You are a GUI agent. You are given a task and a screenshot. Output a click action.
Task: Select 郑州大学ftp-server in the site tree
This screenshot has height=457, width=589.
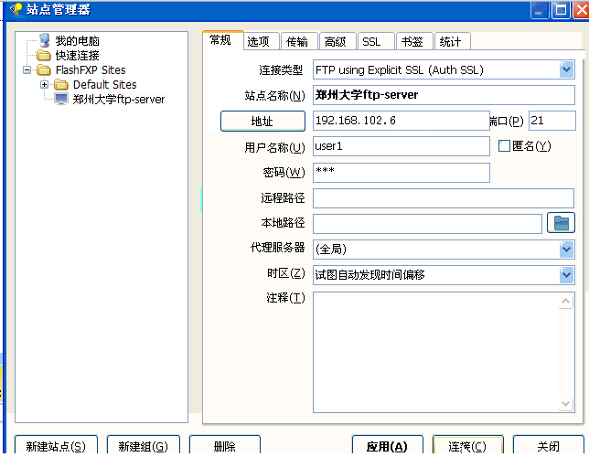click(x=119, y=99)
